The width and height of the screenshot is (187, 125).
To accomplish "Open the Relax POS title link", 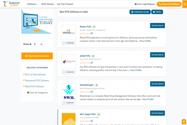I will (x=85, y=27).
